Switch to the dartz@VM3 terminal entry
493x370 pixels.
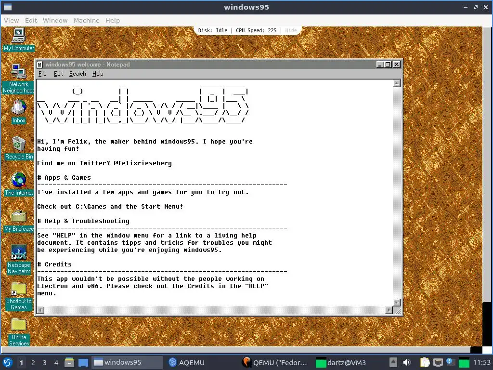click(x=341, y=362)
